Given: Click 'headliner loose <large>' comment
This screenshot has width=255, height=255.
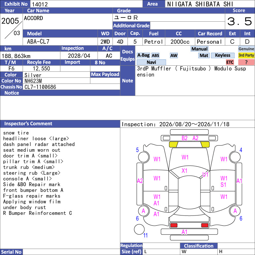Looking at the screenshot, I should tap(36, 139).
